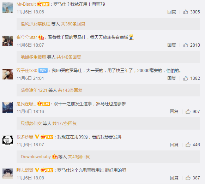Click the orange V verified badge of 很多沙雕
This screenshot has width=205, height=184.
37,137
